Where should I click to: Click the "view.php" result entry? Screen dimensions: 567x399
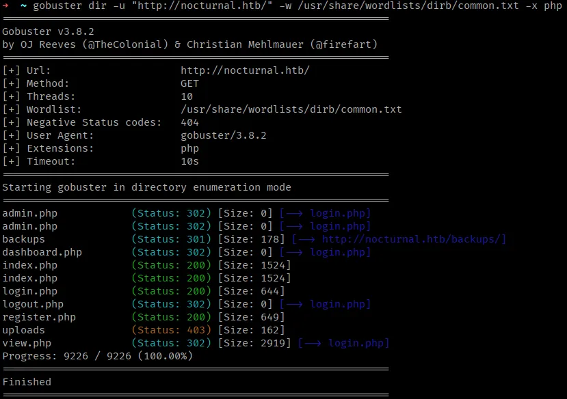coord(27,343)
